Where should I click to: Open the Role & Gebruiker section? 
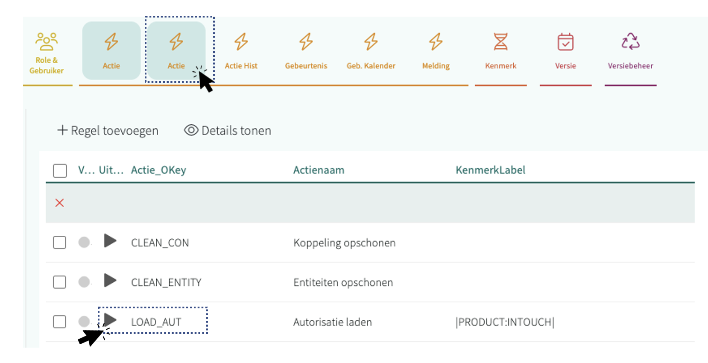[47, 53]
